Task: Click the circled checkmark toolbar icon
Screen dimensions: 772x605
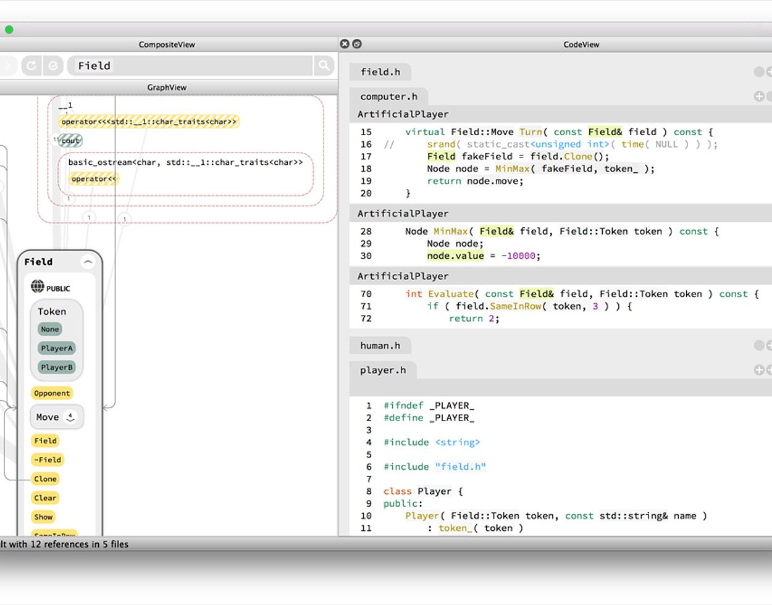Action: pos(53,65)
